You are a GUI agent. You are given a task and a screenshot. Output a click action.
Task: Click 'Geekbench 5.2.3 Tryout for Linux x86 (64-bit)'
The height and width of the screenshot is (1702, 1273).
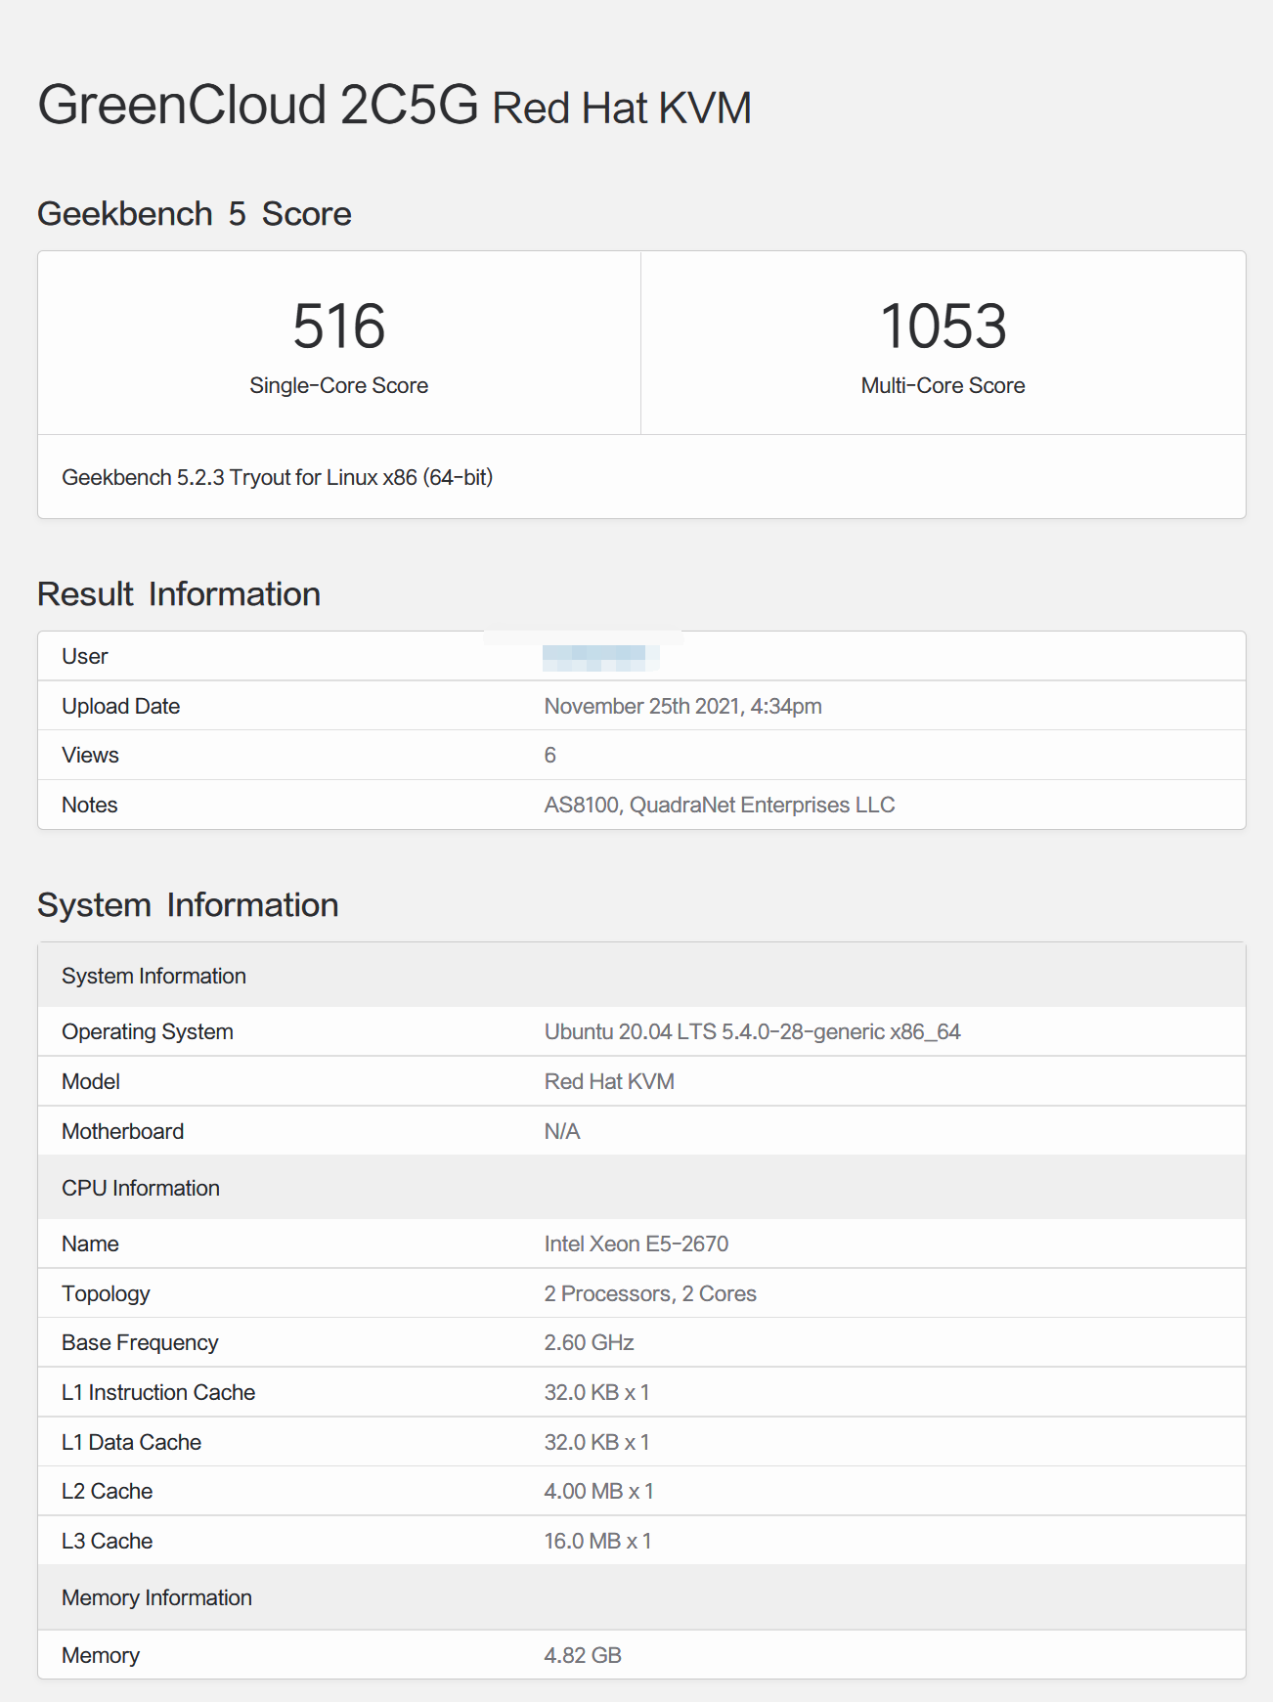point(277,477)
